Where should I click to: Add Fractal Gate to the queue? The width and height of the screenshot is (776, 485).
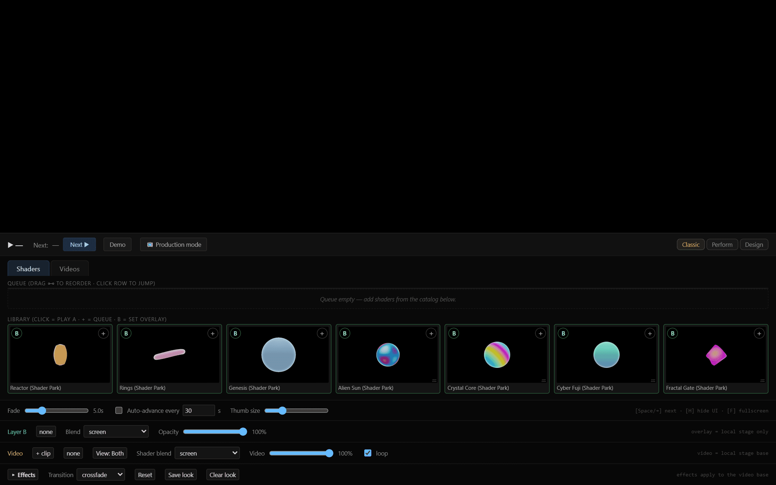tap(759, 333)
